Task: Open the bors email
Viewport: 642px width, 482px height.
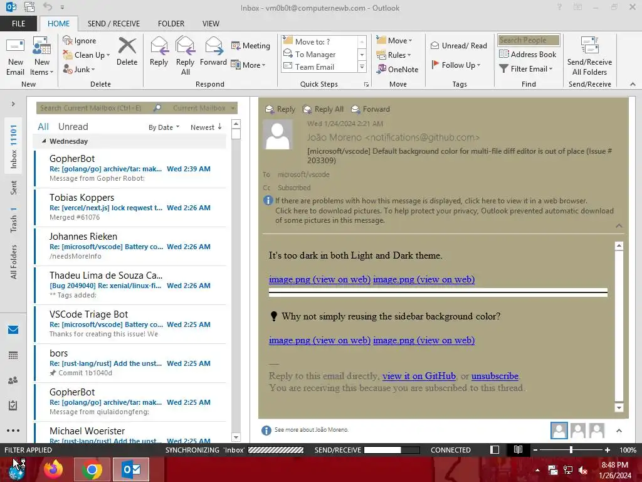Action: (x=130, y=363)
